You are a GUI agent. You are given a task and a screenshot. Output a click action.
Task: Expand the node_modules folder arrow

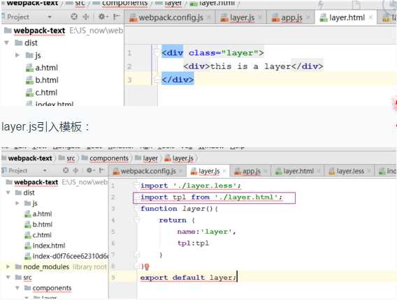[8, 267]
